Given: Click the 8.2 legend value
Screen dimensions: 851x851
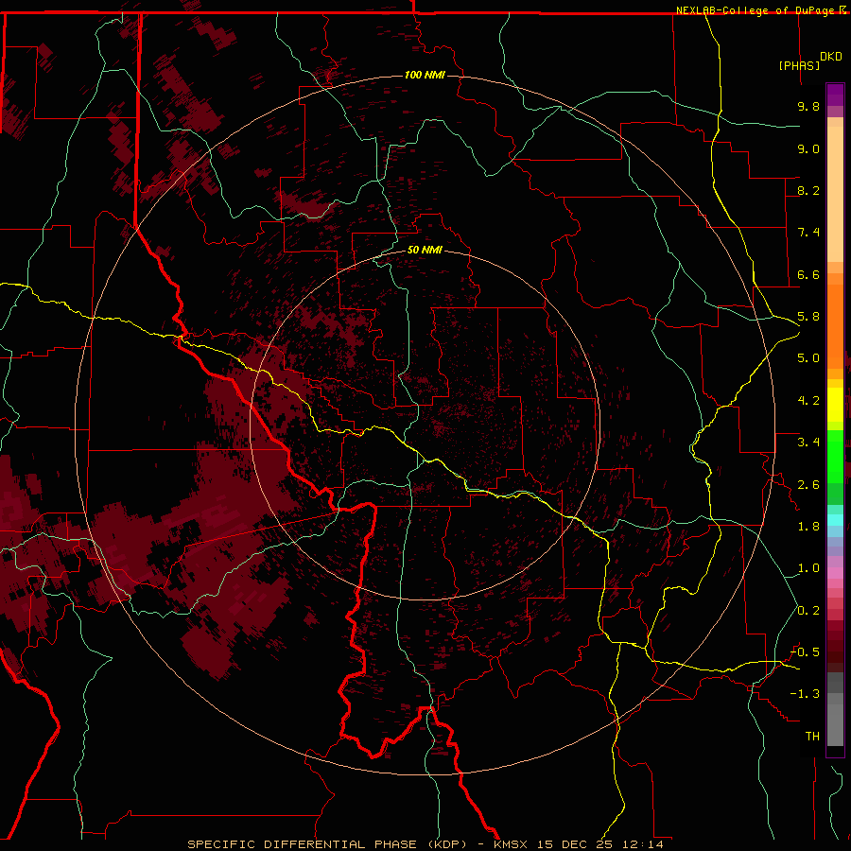Looking at the screenshot, I should [808, 190].
